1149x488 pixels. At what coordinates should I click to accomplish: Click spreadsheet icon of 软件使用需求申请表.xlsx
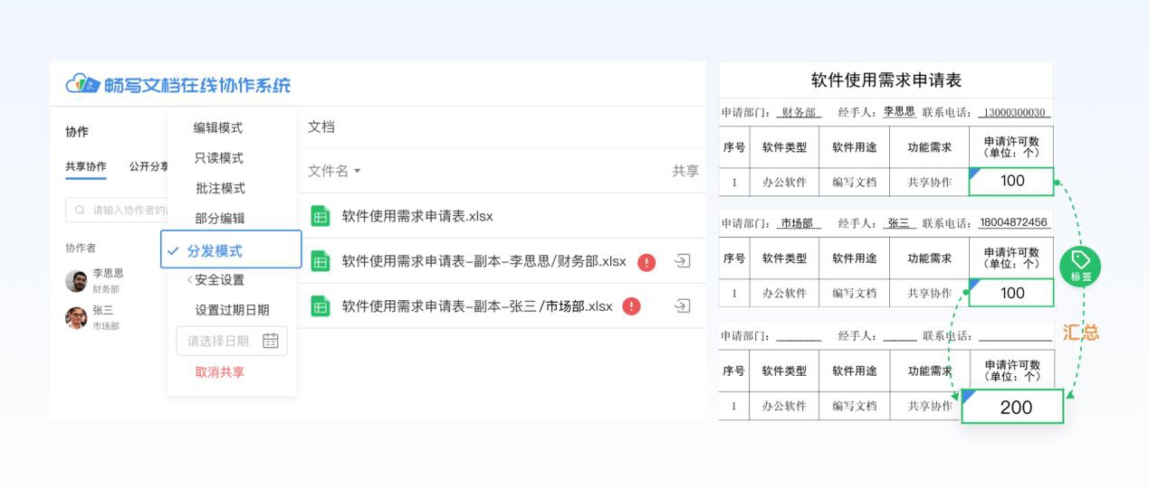pyautogui.click(x=321, y=216)
